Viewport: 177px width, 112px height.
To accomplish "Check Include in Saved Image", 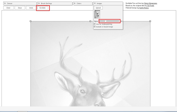I will click(95, 27).
